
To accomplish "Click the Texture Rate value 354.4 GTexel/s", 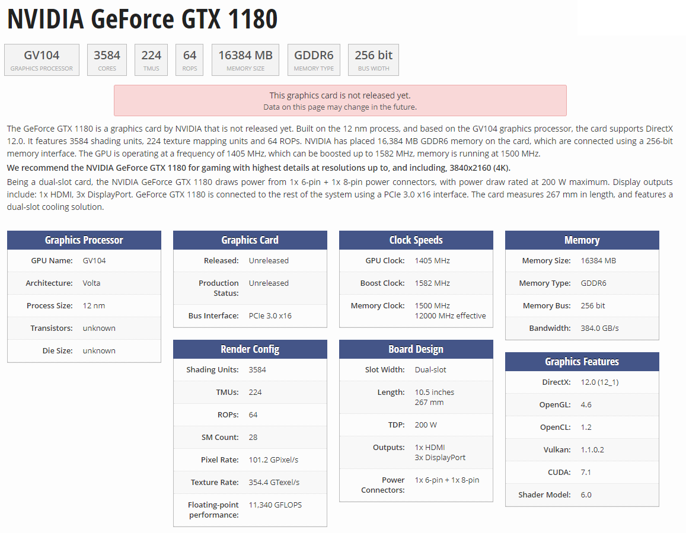I will (x=274, y=483).
